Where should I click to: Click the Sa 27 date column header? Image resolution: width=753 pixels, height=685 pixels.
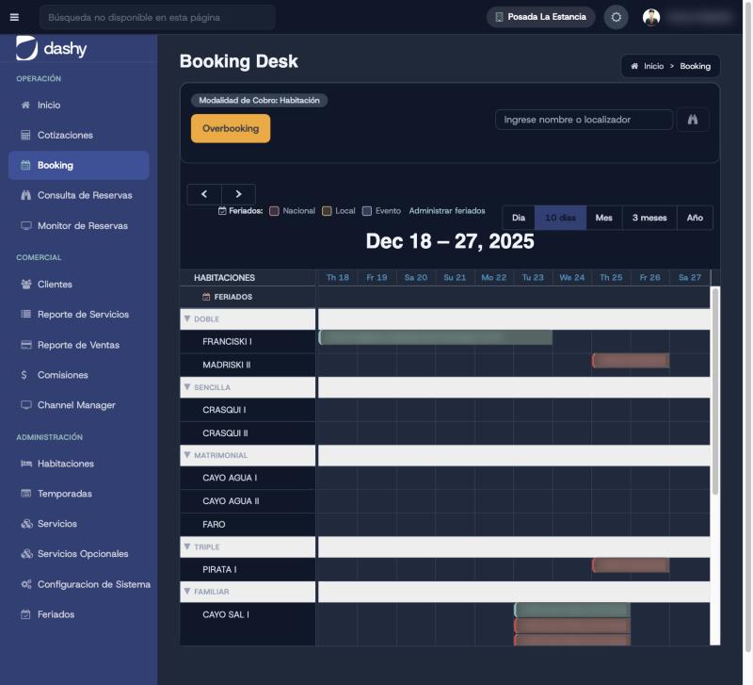[690, 277]
